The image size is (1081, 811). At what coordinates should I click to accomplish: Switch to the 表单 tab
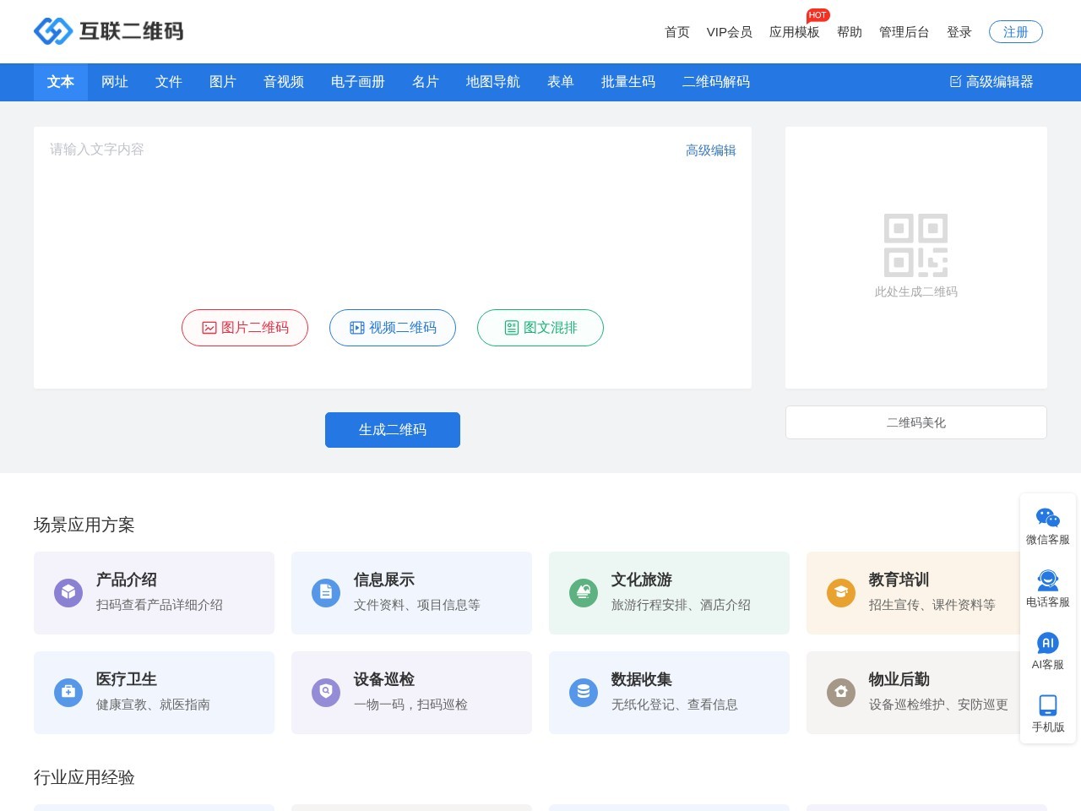tap(561, 82)
